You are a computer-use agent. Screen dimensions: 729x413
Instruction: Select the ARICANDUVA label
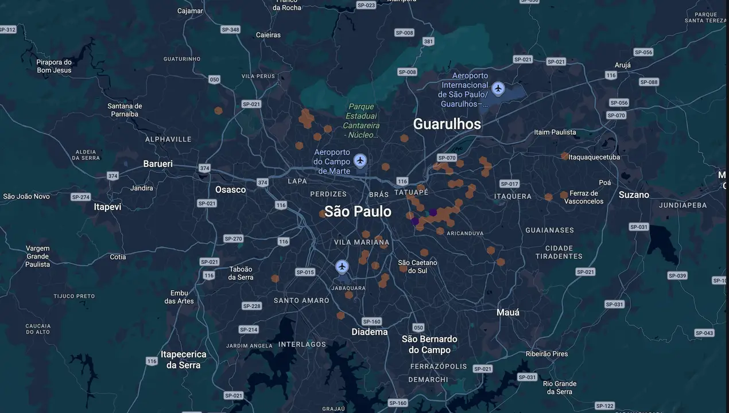(x=465, y=233)
